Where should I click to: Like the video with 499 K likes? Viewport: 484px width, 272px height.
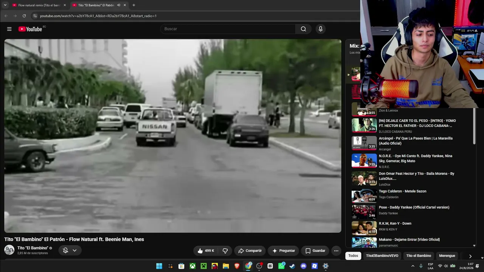click(206, 250)
